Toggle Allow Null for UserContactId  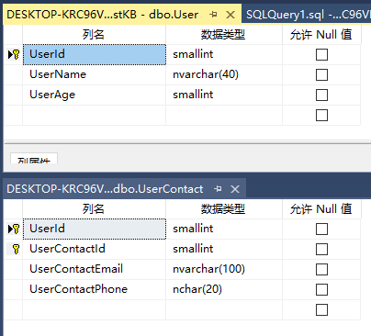(x=321, y=250)
